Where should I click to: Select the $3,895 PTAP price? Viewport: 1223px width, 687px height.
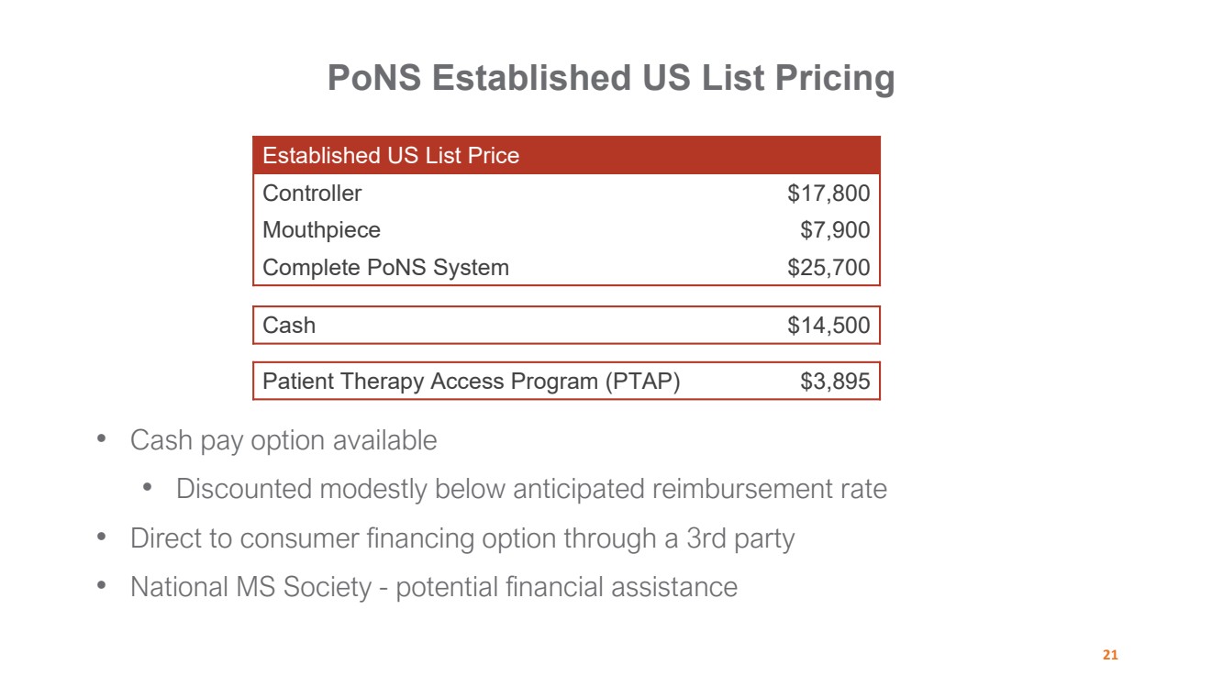pos(835,382)
